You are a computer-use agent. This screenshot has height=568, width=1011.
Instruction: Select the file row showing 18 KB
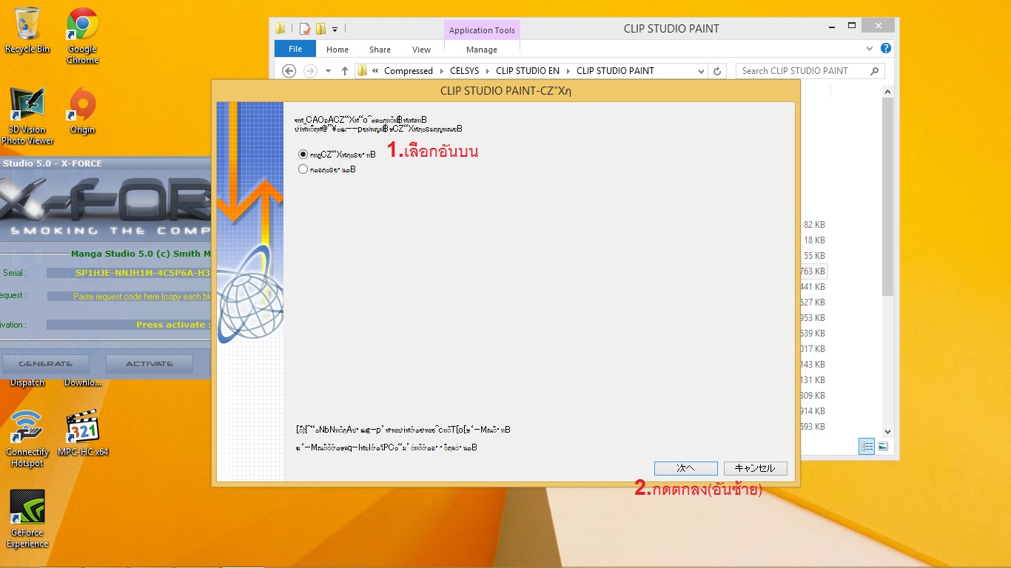(x=814, y=240)
